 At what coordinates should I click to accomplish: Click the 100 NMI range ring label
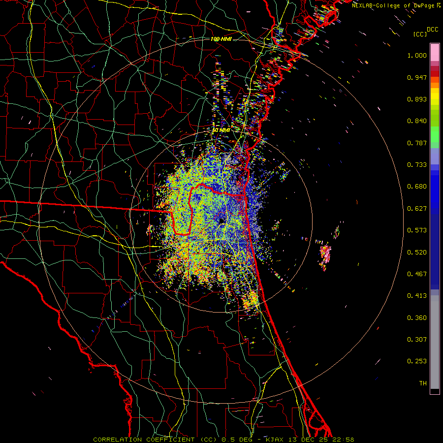221,39
